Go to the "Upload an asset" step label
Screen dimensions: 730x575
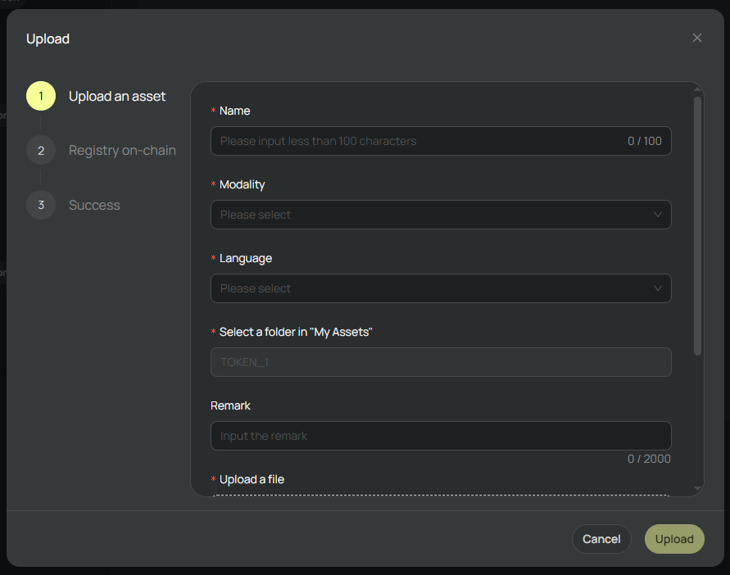pyautogui.click(x=117, y=96)
